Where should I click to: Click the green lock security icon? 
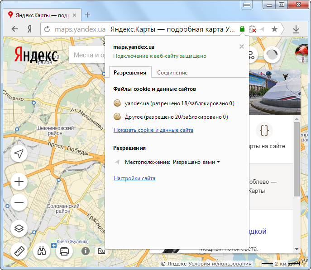coord(242,29)
